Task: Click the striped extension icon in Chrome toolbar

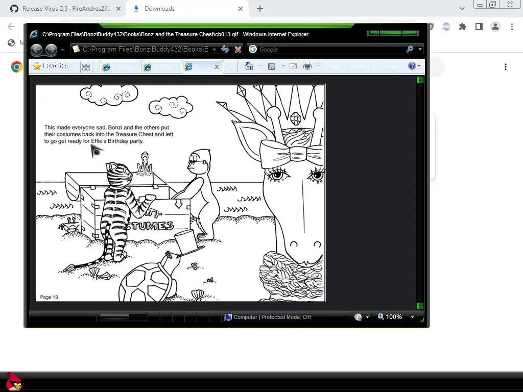Action: click(x=446, y=27)
